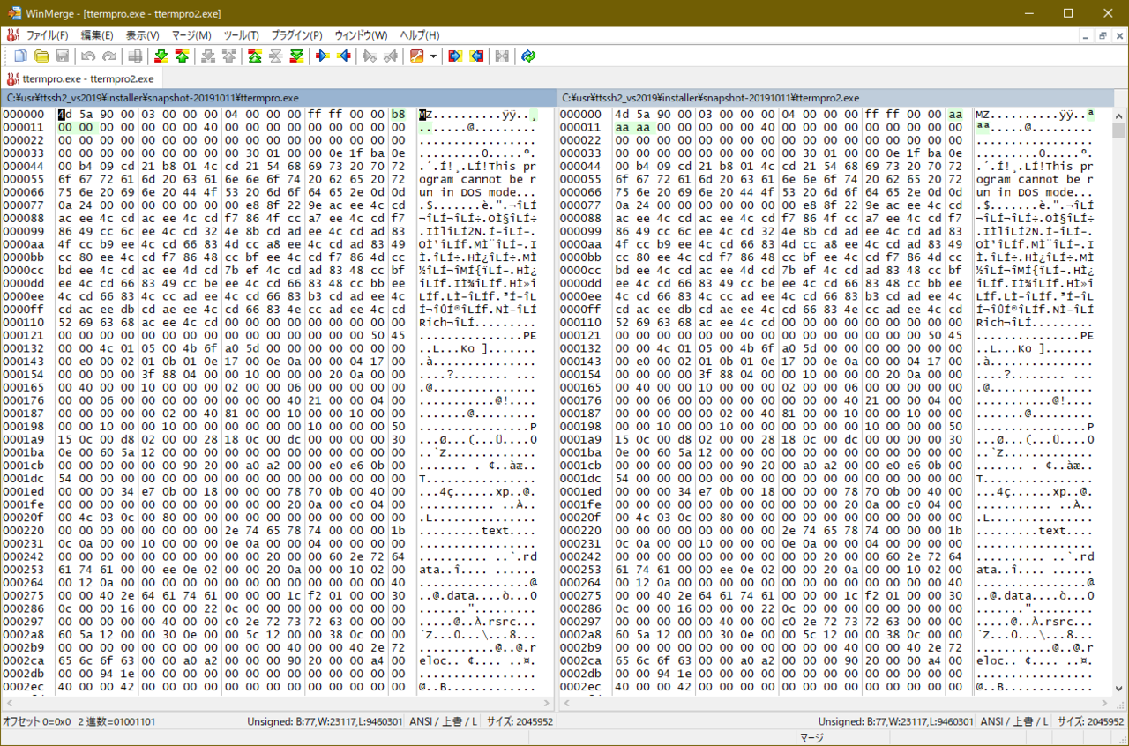Copy difference to the right pane
Screen dimensions: 1129x746
click(x=323, y=56)
